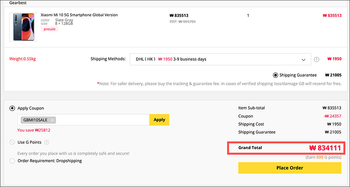
Task: Click the RRP ₩ 991791 price
Action: tap(183, 22)
